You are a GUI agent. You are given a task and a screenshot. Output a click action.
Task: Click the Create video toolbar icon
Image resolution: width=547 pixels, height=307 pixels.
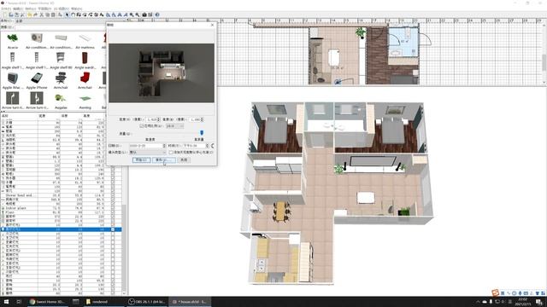click(150, 14)
